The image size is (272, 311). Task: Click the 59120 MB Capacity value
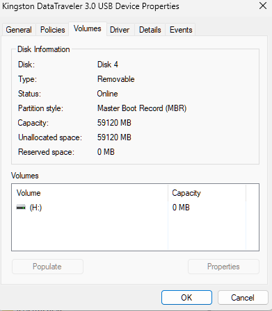114,123
